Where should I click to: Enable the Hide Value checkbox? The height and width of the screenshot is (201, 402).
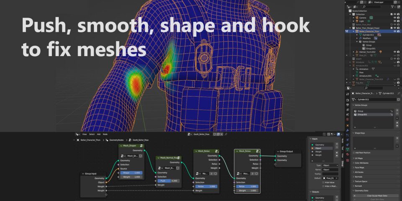(323, 183)
